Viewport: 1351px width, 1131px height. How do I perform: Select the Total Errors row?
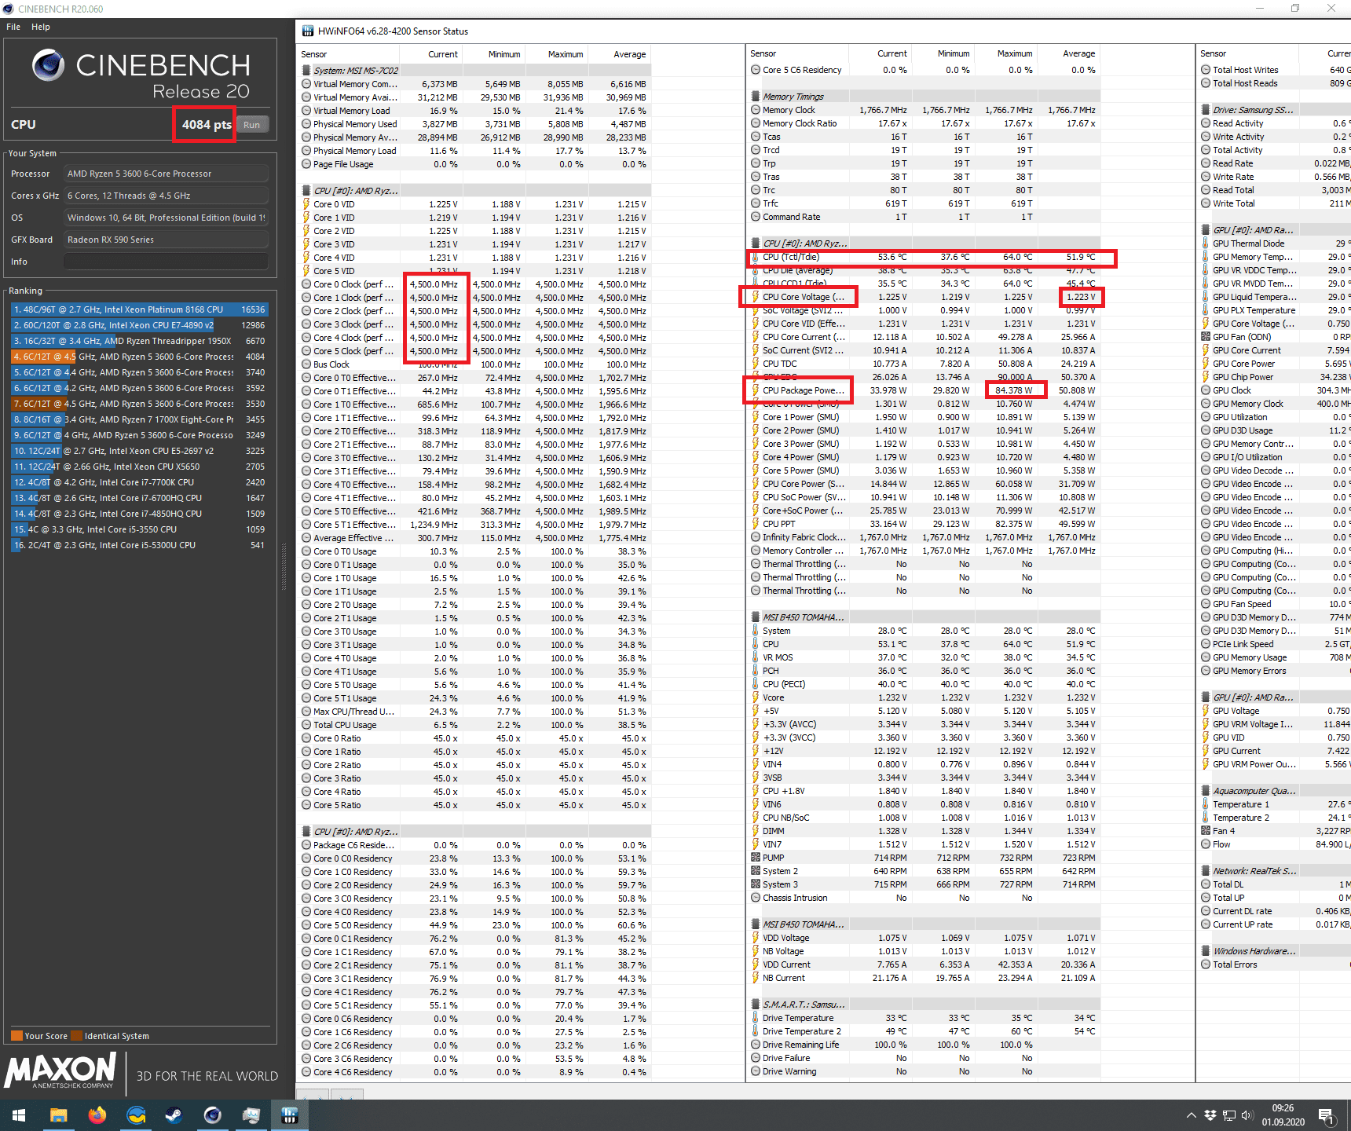(x=1276, y=964)
